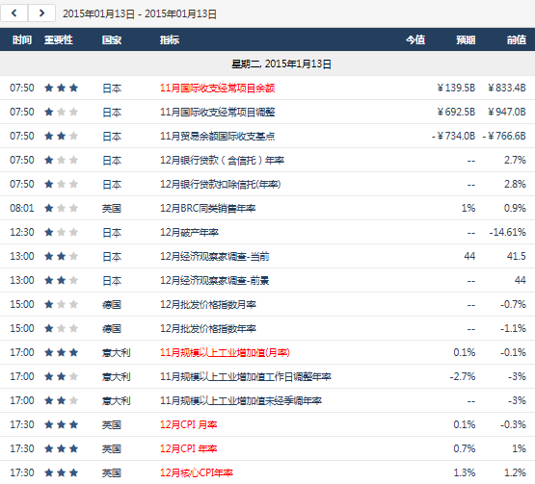Viewport: 535px width, 484px height.
Task: Open 12月批发价格指数月率 indicator
Action: (208, 304)
